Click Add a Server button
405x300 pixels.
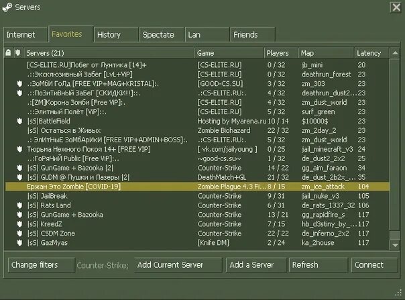click(256, 265)
